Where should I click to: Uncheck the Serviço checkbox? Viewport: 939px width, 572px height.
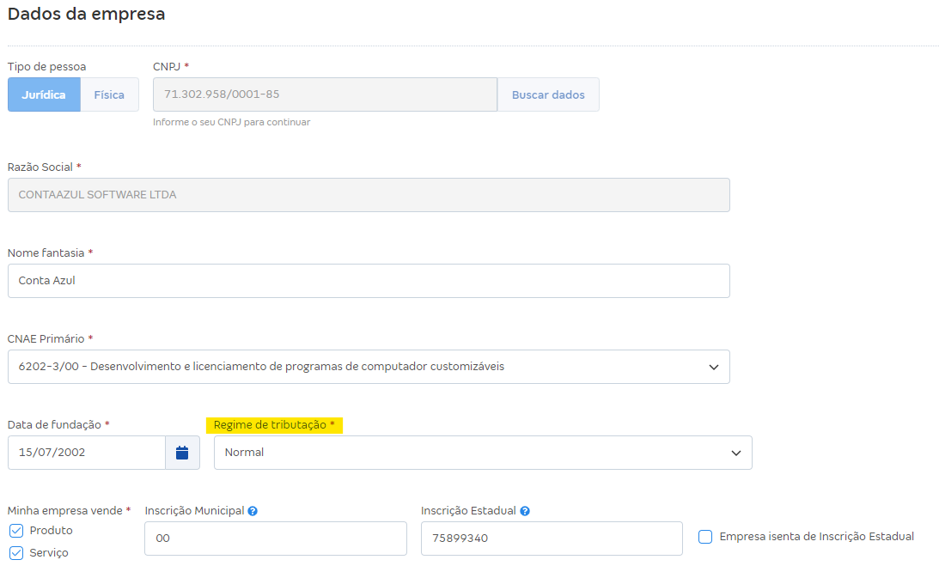click(x=16, y=553)
